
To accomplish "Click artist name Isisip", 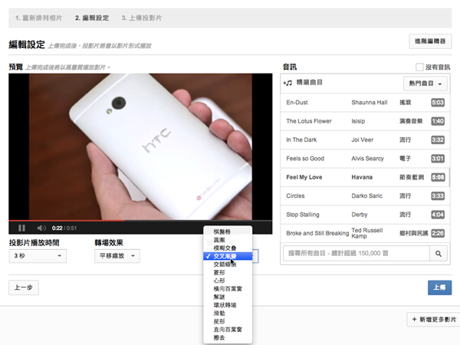I will (358, 121).
